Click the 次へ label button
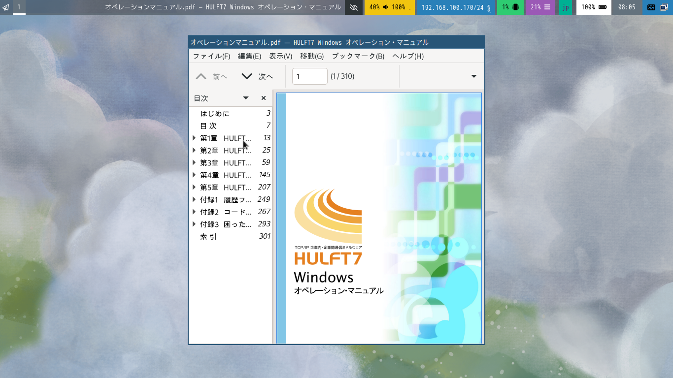The image size is (673, 378). pos(266,76)
